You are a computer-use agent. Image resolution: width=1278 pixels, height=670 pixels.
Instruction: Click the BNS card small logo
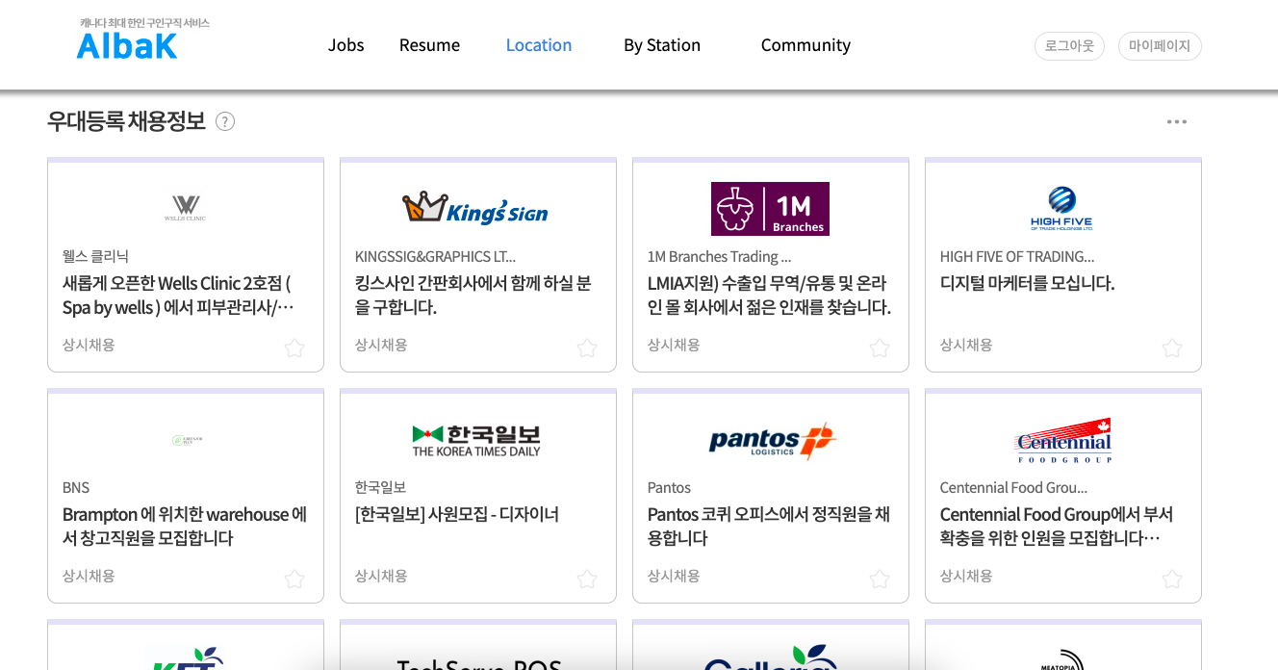pyautogui.click(x=187, y=440)
